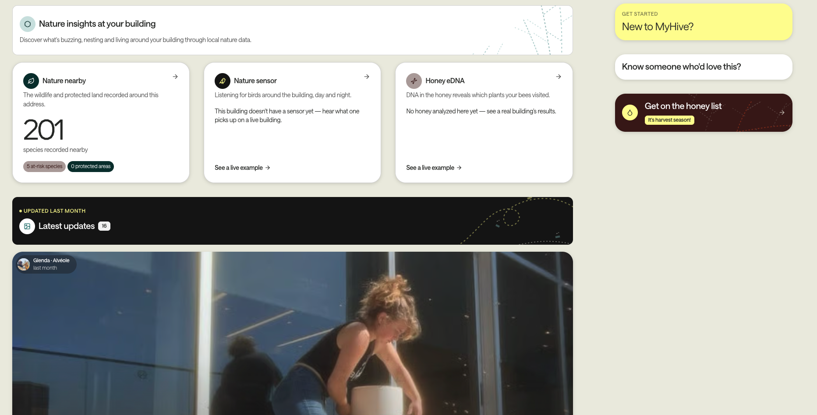Click Glenda's profile avatar
This screenshot has height=415, width=817.
tap(24, 264)
